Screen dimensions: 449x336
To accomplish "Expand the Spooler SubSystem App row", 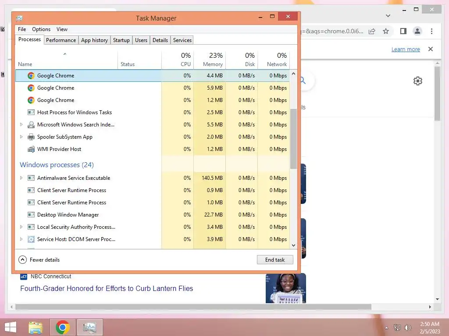I will click(x=21, y=137).
